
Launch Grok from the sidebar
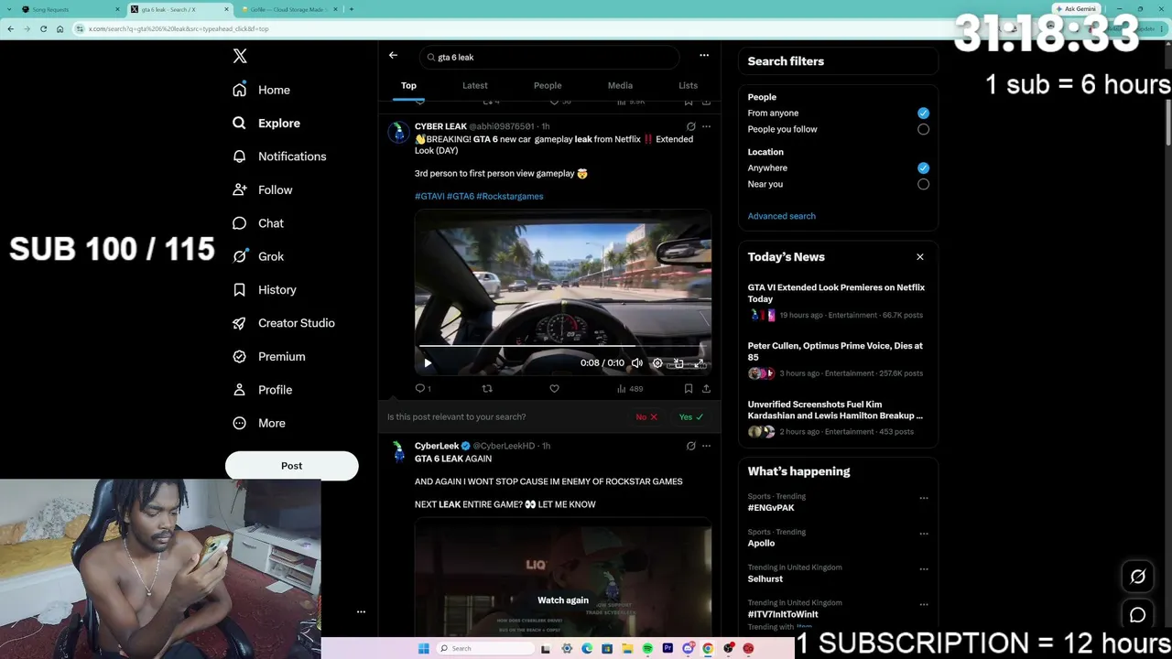coord(257,256)
